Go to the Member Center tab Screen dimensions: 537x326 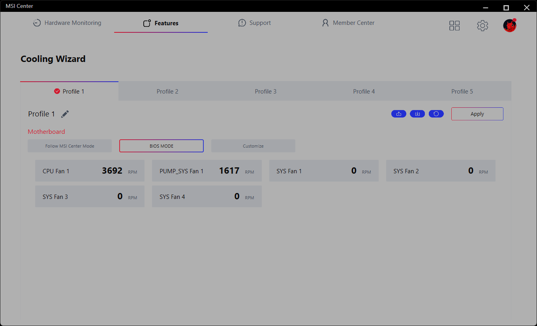348,23
